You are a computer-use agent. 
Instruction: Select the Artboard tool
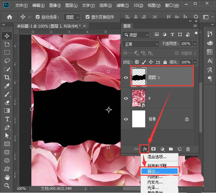tap(7, 44)
